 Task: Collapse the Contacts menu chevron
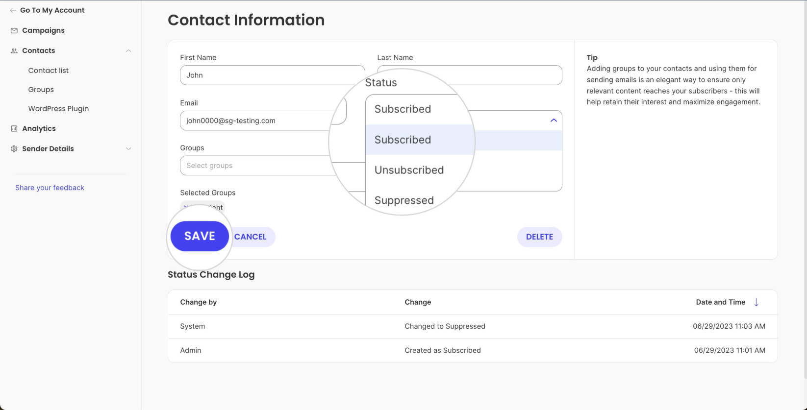click(128, 51)
